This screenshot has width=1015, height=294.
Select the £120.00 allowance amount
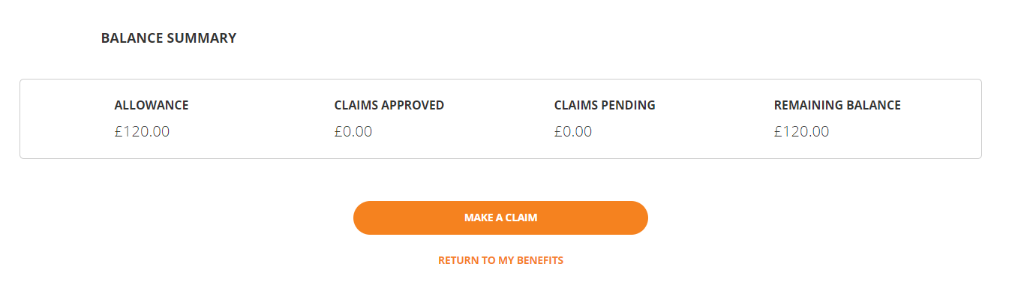tap(142, 131)
